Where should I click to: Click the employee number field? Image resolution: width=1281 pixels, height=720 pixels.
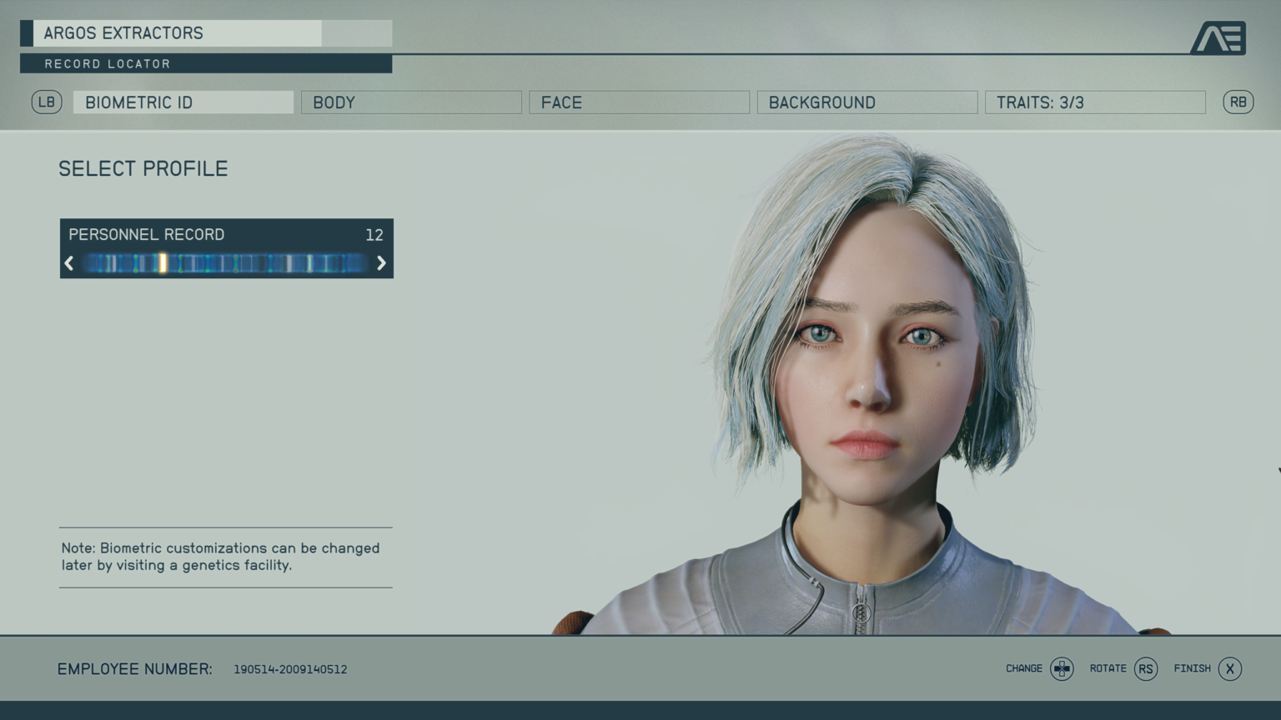pyautogui.click(x=289, y=668)
